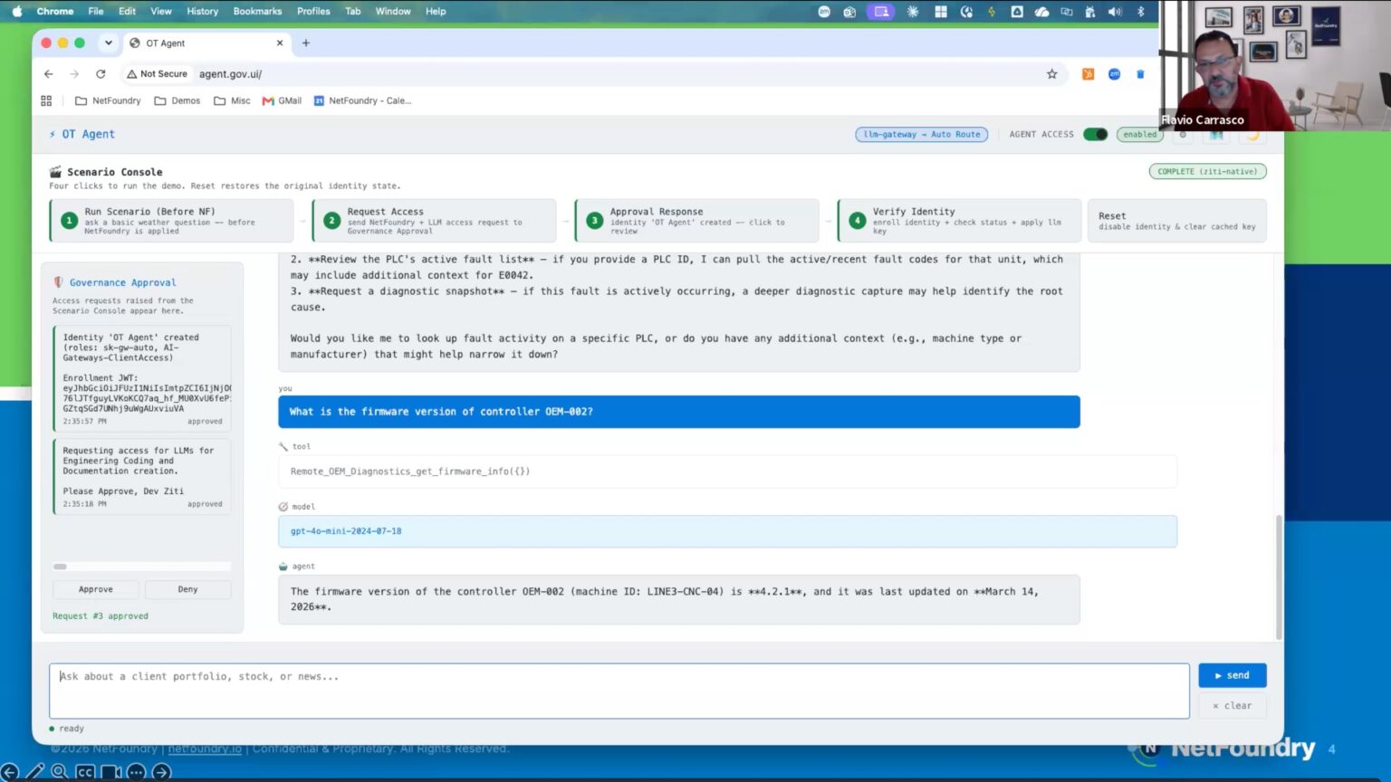The width and height of the screenshot is (1391, 782).
Task: Open Demos bookmarks folder
Action: pyautogui.click(x=177, y=100)
